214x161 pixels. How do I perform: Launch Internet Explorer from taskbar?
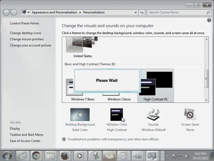(23, 156)
